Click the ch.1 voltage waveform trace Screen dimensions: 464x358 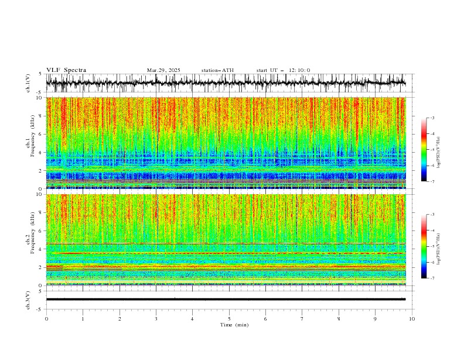click(226, 82)
